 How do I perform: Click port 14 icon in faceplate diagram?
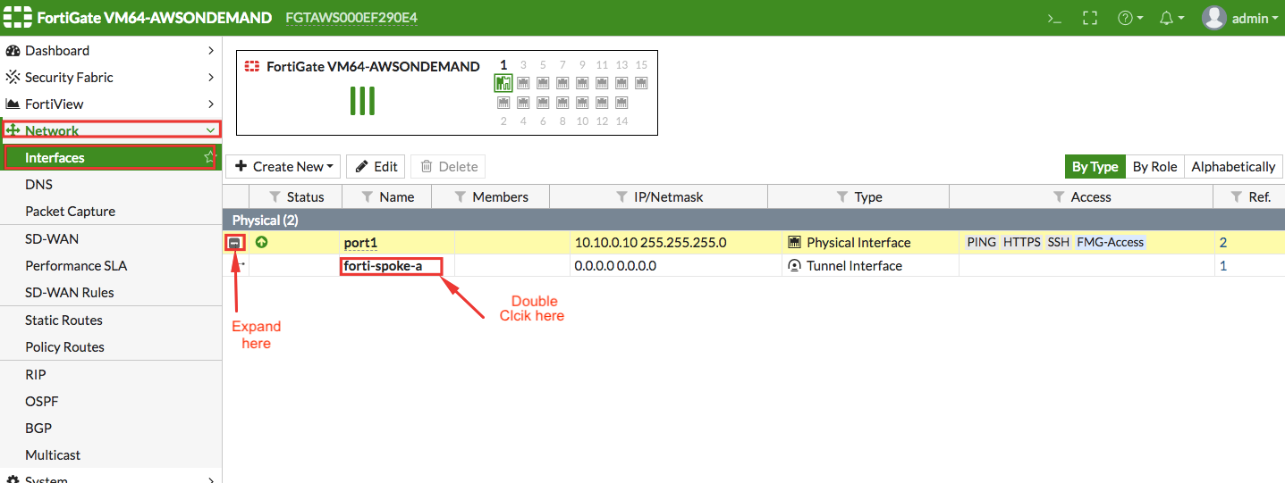tap(621, 103)
